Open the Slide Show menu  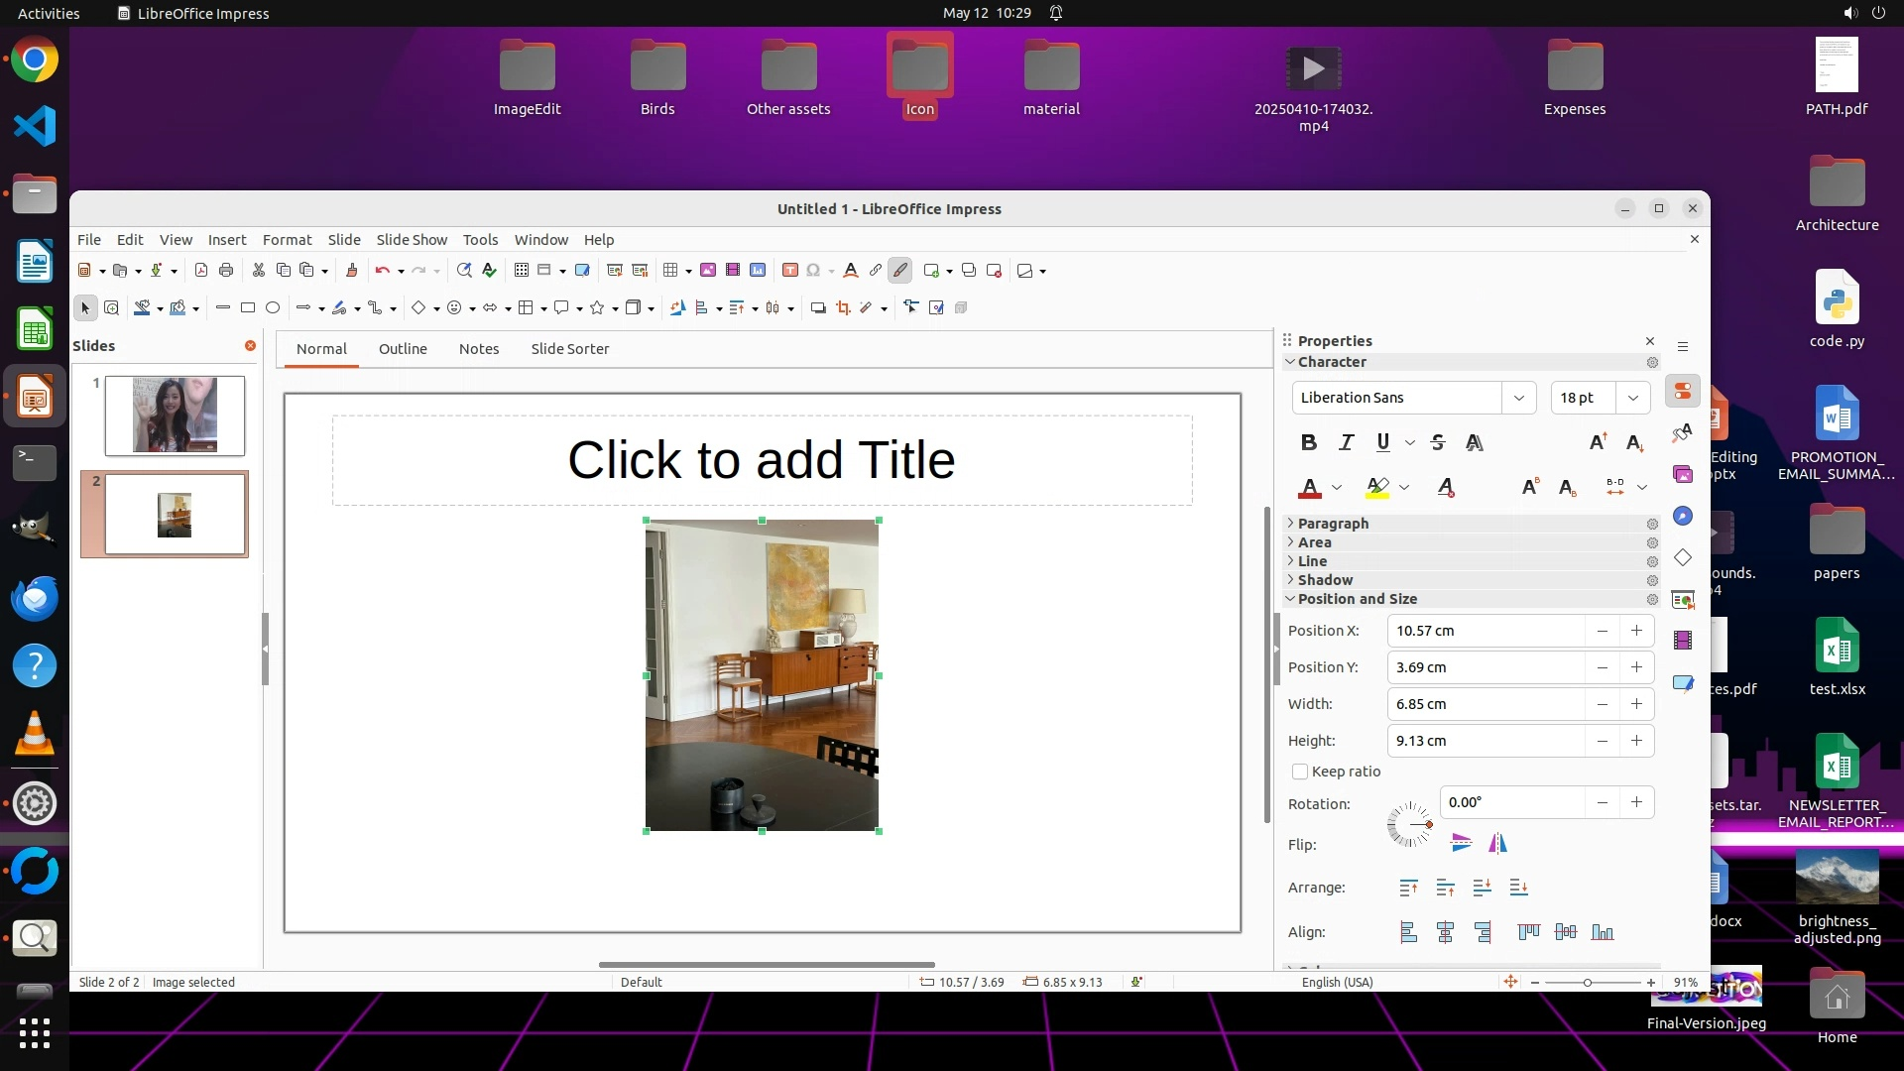(412, 240)
